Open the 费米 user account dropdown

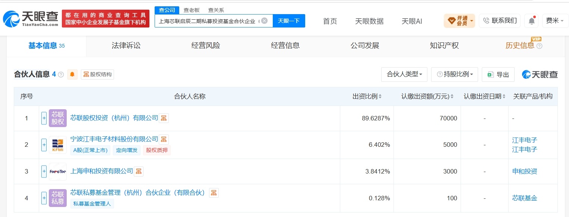click(x=555, y=21)
